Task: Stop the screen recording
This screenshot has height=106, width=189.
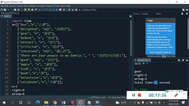Action: (x=139, y=95)
